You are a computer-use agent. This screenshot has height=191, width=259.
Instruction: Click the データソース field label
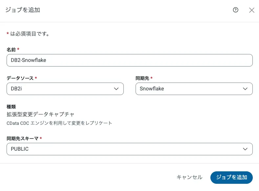point(20,78)
